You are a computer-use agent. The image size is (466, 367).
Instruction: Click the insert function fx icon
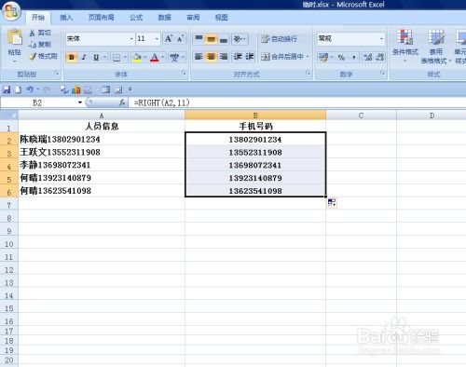pos(122,102)
